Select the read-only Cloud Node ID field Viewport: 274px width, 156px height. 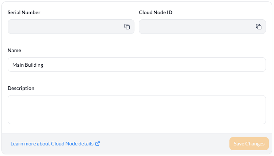202,27
